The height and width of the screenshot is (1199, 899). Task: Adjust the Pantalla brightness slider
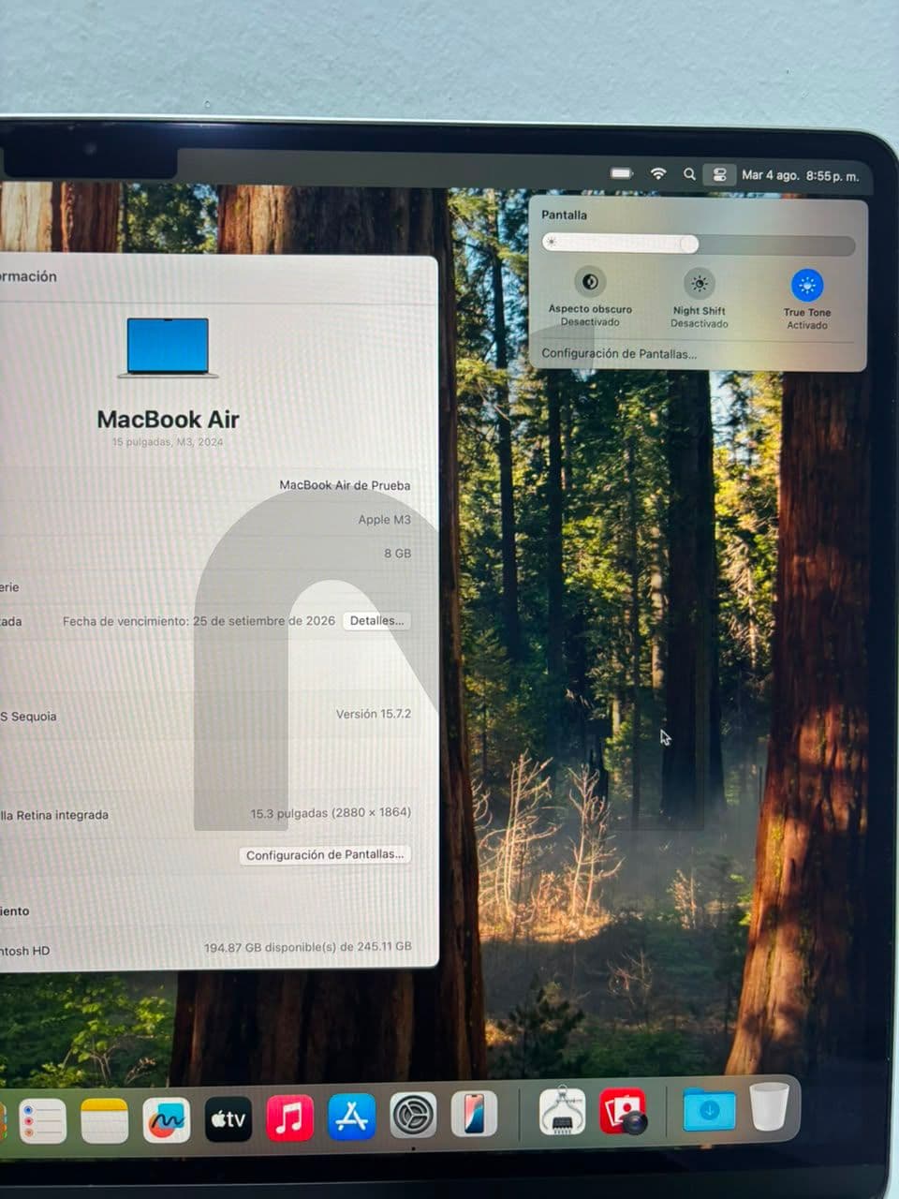coord(699,244)
